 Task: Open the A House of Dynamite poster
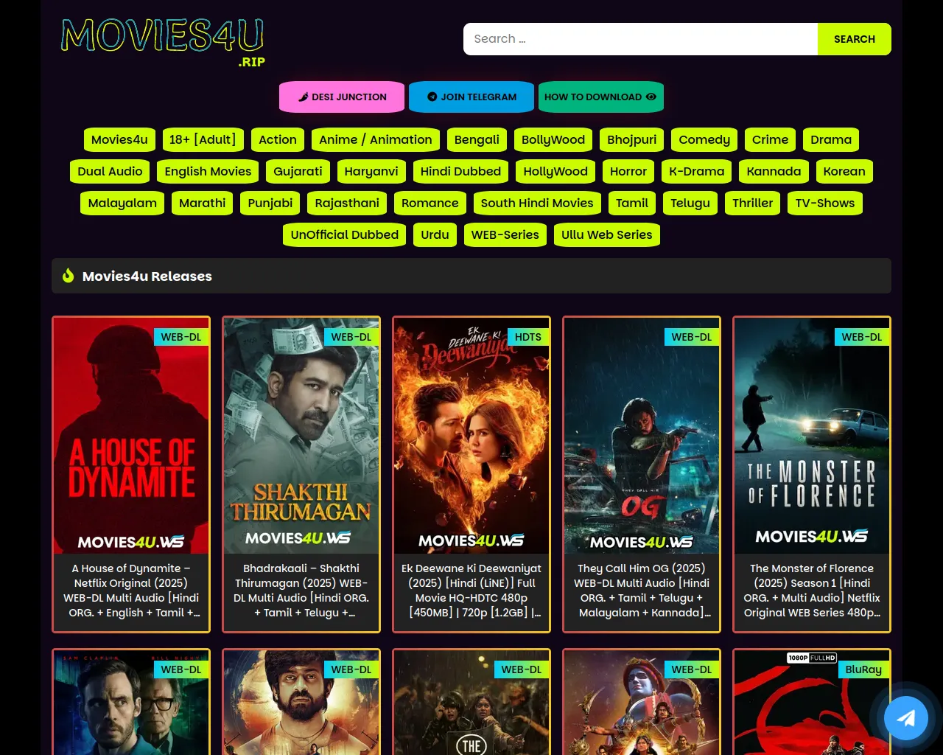pos(131,435)
